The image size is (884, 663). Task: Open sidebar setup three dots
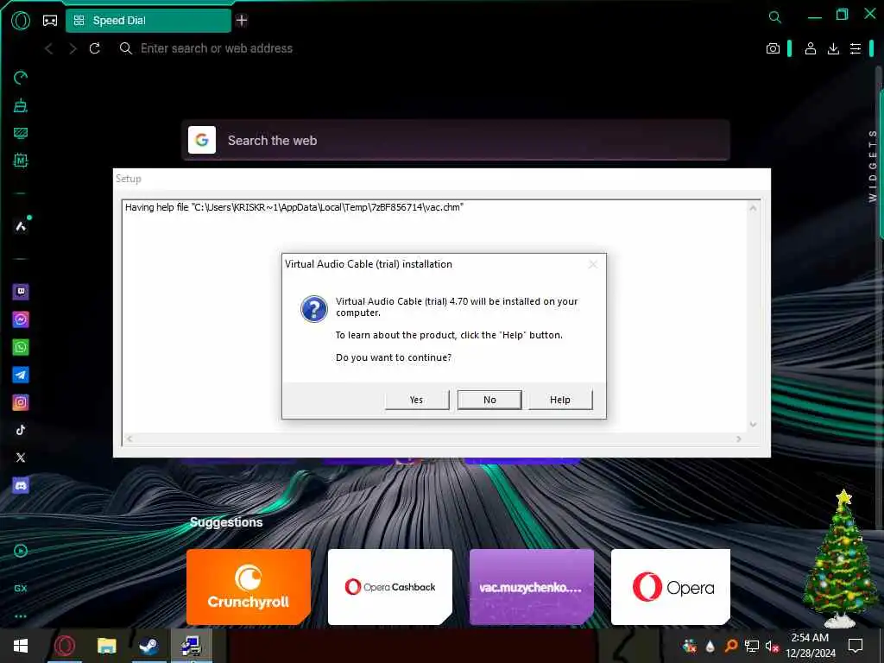pyautogui.click(x=21, y=616)
